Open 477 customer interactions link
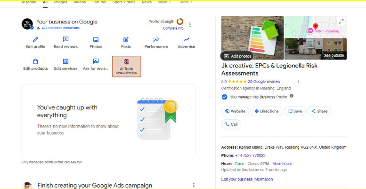 [61, 28]
